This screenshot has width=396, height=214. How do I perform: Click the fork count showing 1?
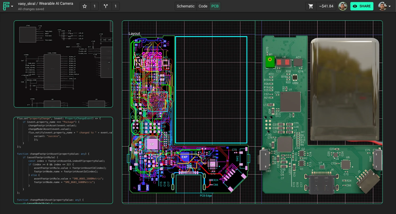pyautogui.click(x=115, y=6)
